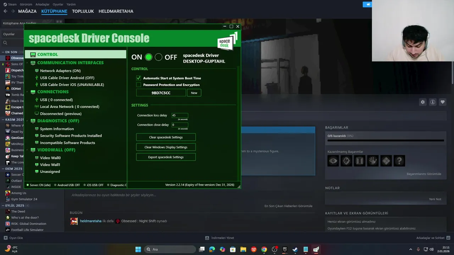This screenshot has width=454, height=255.
Task: Click the Steam announcements megaphone icon
Action: [x=368, y=4]
